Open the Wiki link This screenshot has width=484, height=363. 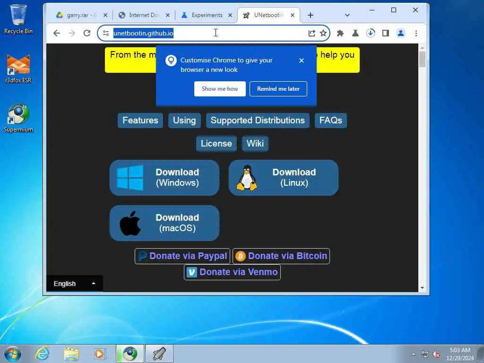point(255,144)
